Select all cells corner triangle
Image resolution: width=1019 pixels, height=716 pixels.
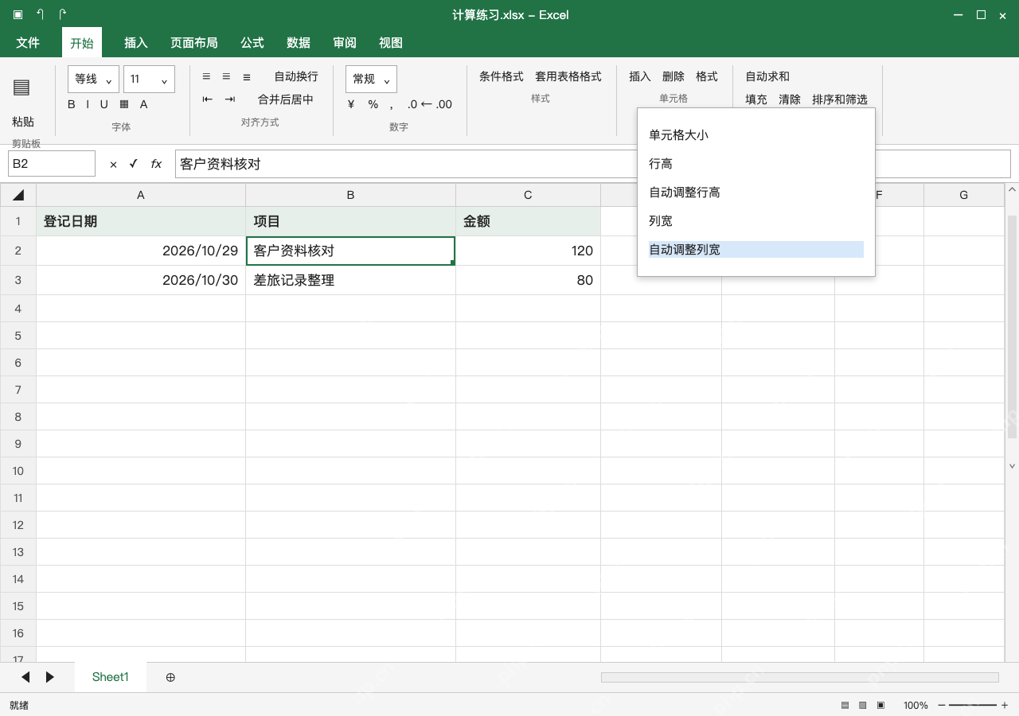[18, 195]
